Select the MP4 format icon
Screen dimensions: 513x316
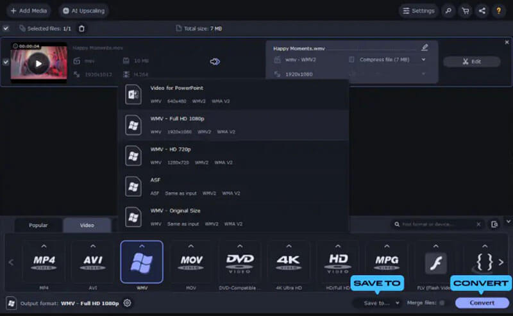pos(44,262)
